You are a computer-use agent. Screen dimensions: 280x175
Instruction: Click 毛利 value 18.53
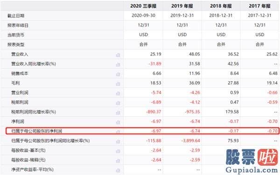coord(156,83)
